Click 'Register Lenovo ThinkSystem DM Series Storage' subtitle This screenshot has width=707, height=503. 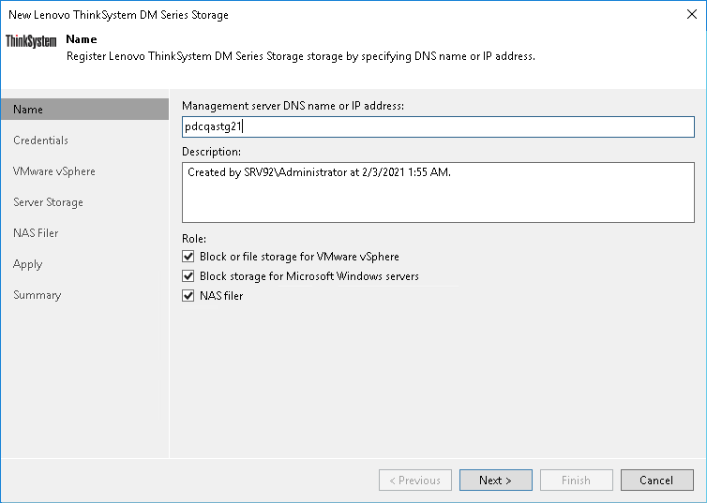301,56
